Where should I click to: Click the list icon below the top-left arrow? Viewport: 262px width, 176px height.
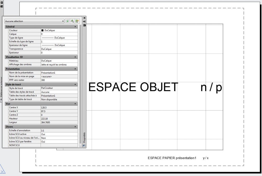click(x=2, y=6)
